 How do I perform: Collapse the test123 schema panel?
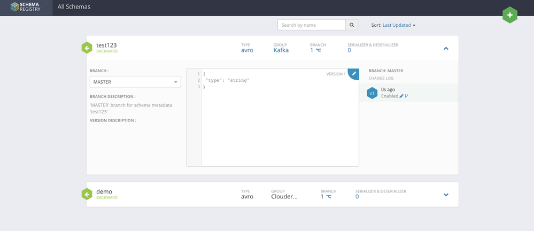pos(446,48)
